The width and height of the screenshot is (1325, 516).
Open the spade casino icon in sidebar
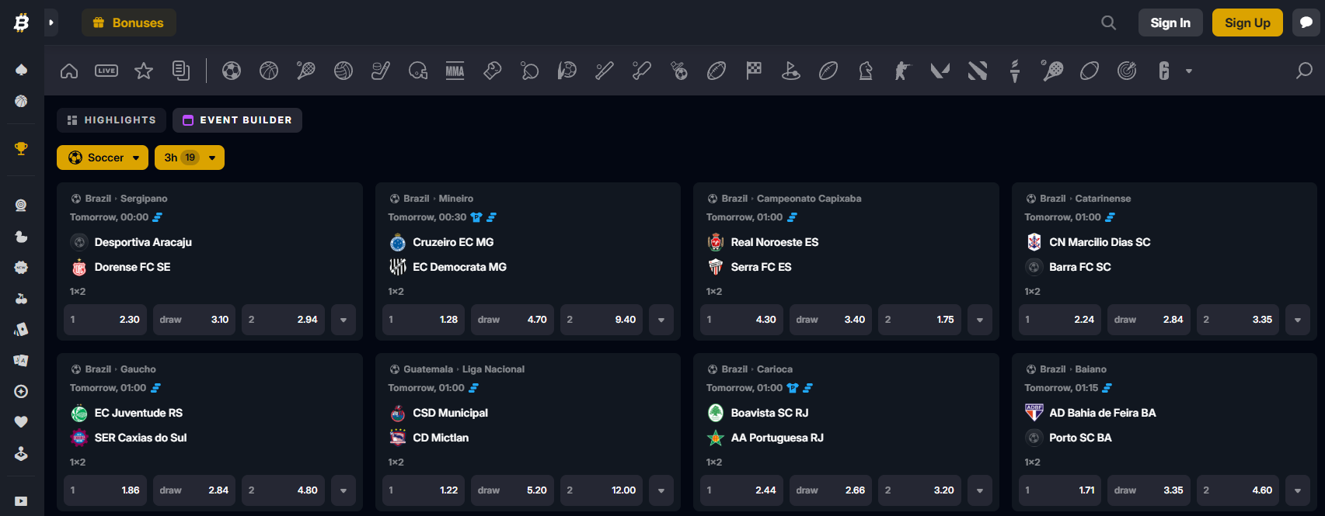coord(22,70)
